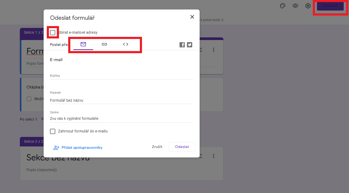Open the color palette theme customizer

[283, 6]
